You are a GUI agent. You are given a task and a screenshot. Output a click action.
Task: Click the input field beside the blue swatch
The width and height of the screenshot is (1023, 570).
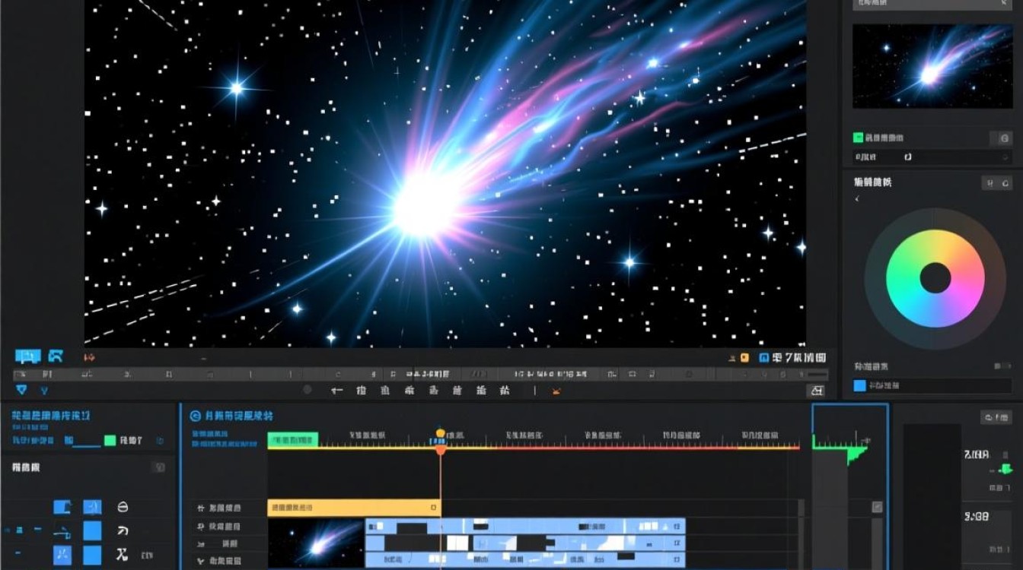940,386
